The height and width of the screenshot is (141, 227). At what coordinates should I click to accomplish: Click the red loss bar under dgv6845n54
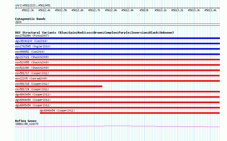(x=117, y=108)
